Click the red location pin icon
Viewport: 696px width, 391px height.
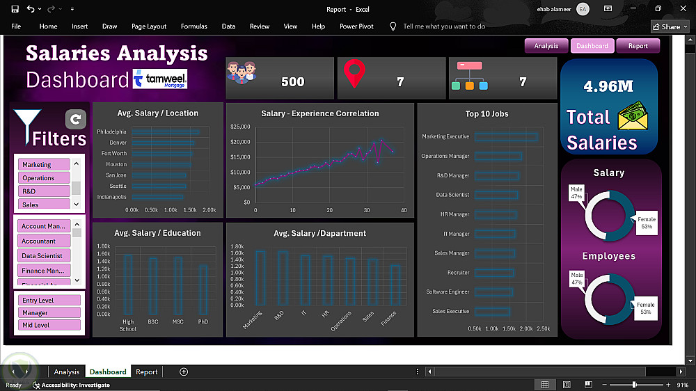click(354, 74)
